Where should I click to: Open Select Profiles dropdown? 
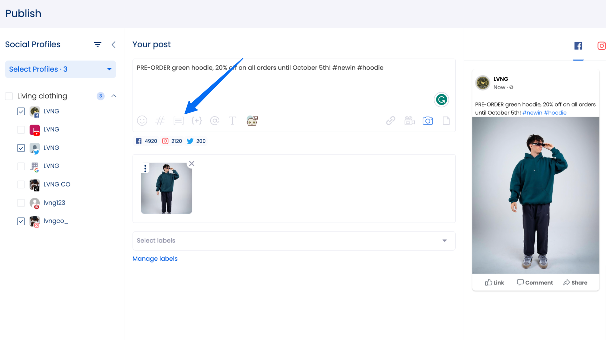60,69
